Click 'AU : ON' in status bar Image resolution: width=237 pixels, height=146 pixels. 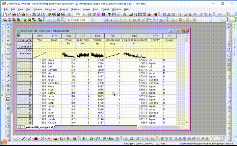pyautogui.click(x=160, y=144)
